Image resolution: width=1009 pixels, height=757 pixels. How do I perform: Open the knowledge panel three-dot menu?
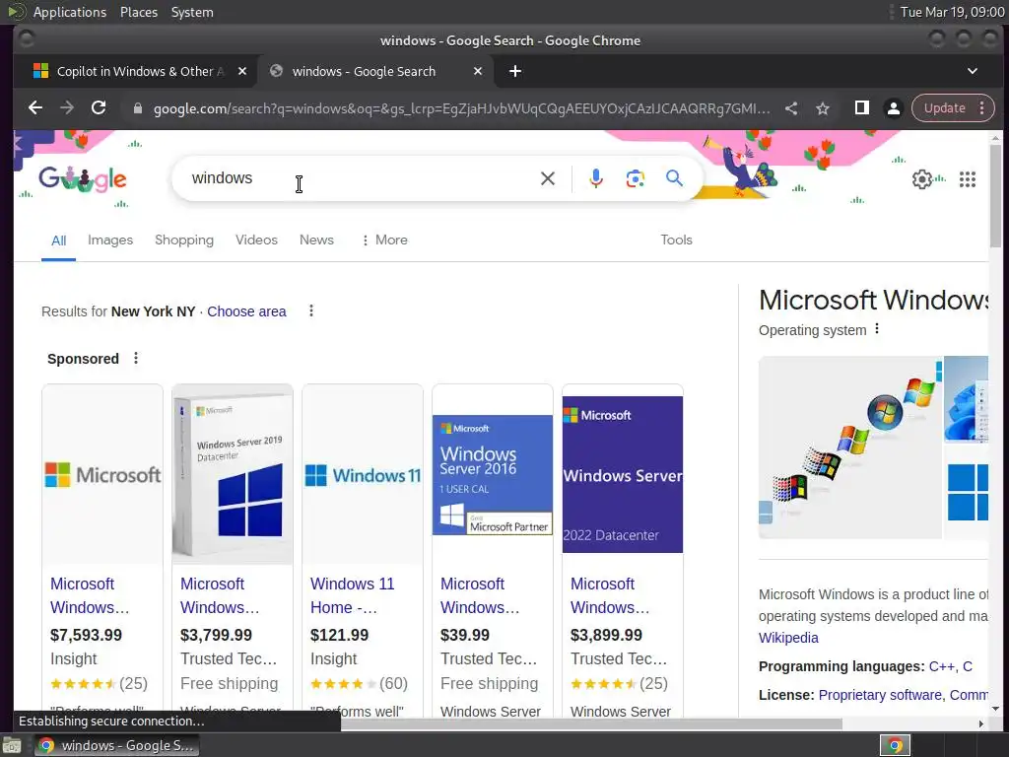876,329
